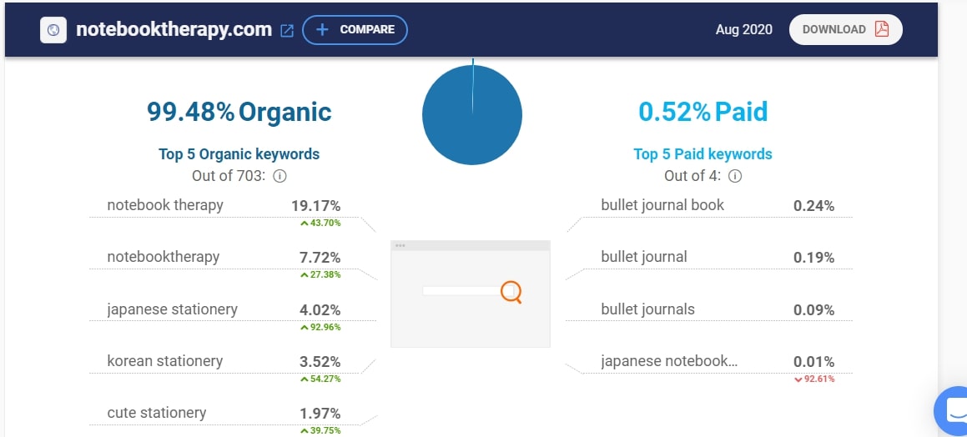Click 'korean stationery' keyword row
The image size is (967, 437).
[165, 361]
